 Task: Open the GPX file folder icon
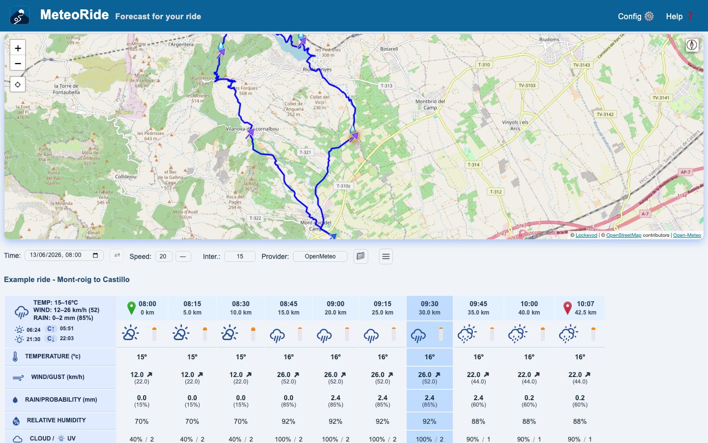pos(361,256)
